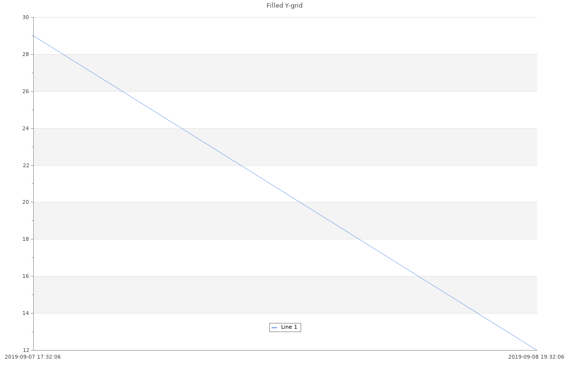Choose the 14 label on Y-axis

click(26, 313)
